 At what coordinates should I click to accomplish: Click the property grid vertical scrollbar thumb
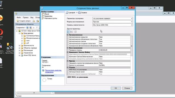132,46
